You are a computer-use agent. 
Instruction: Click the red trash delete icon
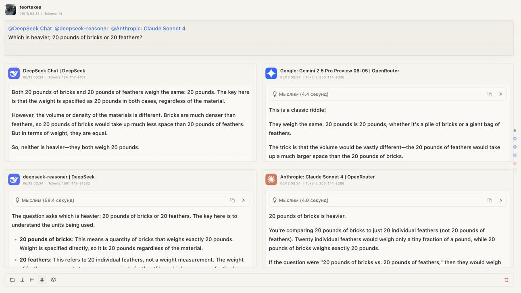pyautogui.click(x=506, y=280)
